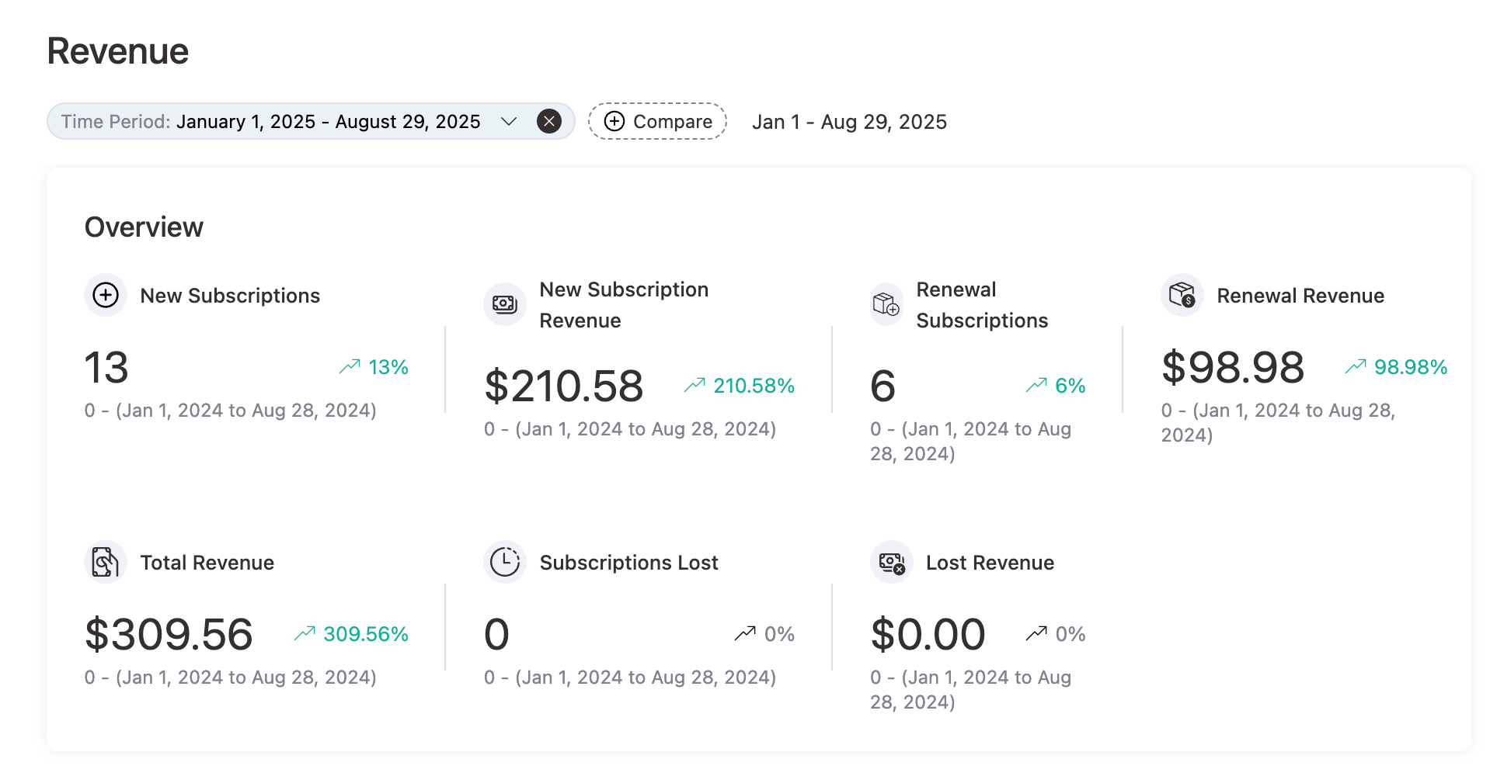The height and width of the screenshot is (773, 1490).
Task: Click the Compare button
Action: 657,121
